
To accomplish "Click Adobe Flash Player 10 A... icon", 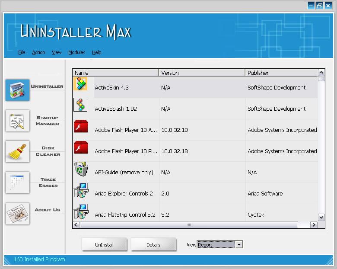I will click(x=81, y=126).
